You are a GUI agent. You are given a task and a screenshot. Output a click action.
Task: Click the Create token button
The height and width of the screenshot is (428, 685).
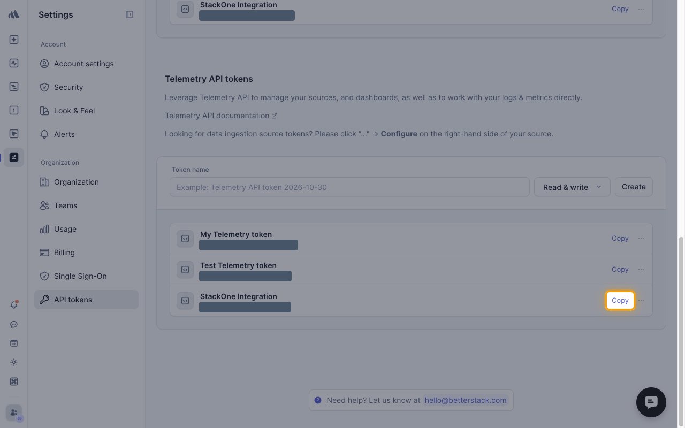634,187
